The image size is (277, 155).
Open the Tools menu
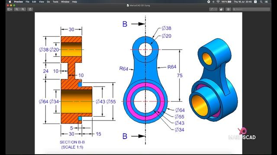(x=55, y=2)
